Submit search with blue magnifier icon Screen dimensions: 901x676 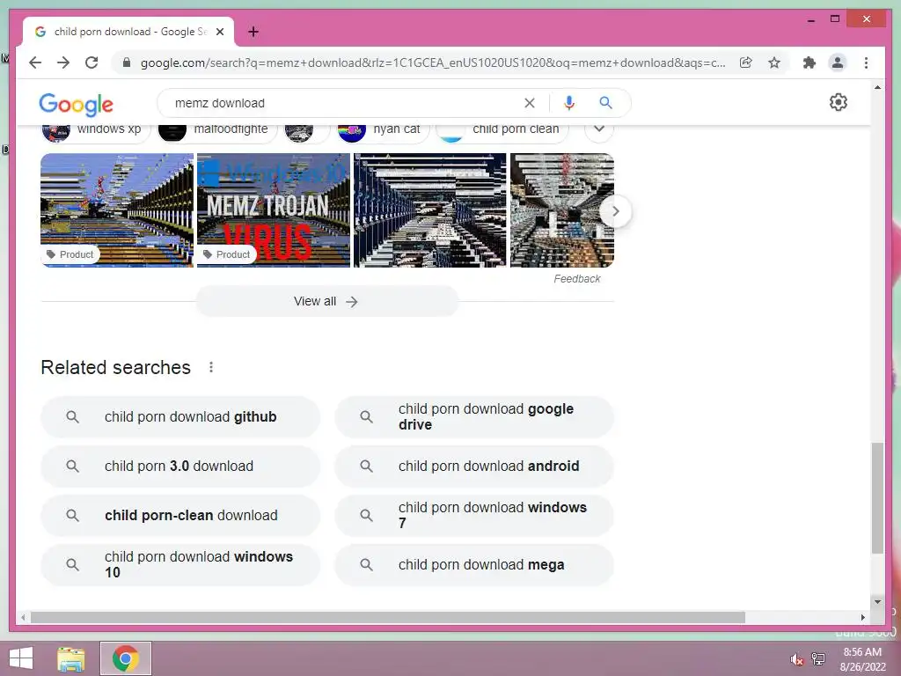[605, 103]
